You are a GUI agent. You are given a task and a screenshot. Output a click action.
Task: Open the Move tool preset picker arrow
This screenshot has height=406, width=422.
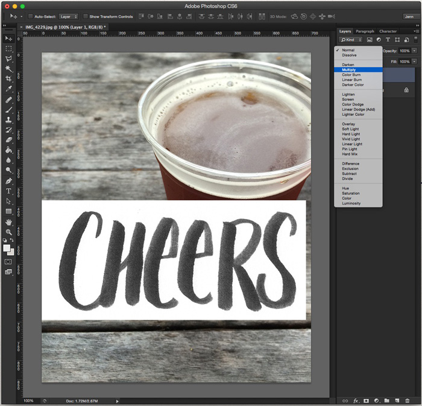(x=22, y=17)
